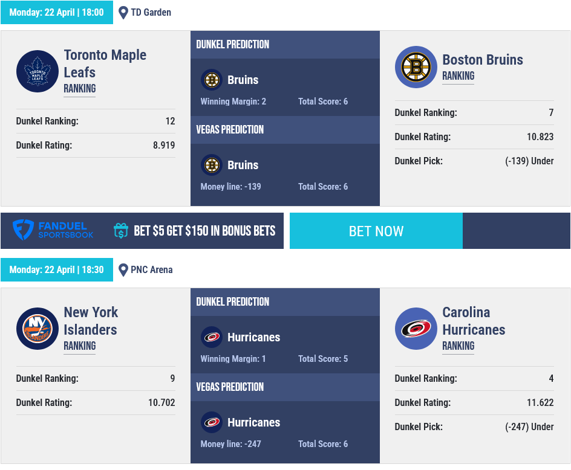The width and height of the screenshot is (571, 470).
Task: Click the New York Islanders team logo
Action: 38,329
